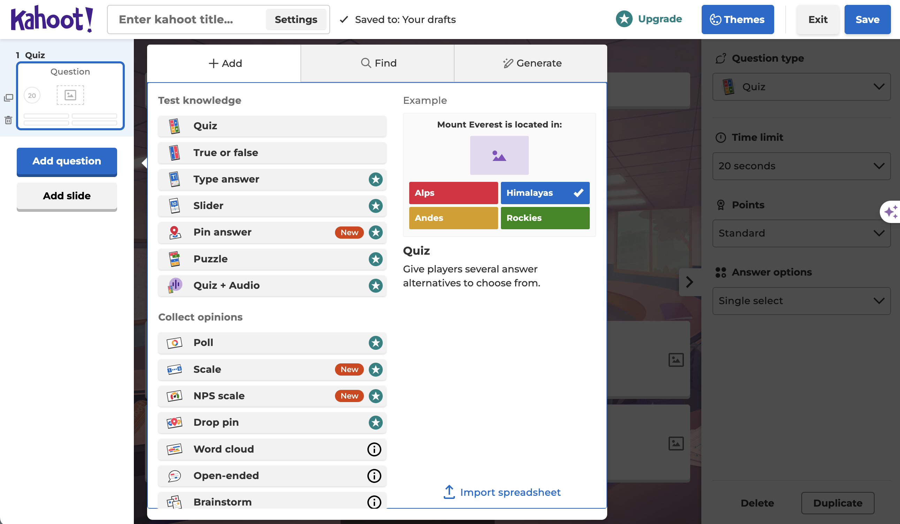Click the Import spreadsheet link
Image resolution: width=900 pixels, height=524 pixels.
pos(502,492)
